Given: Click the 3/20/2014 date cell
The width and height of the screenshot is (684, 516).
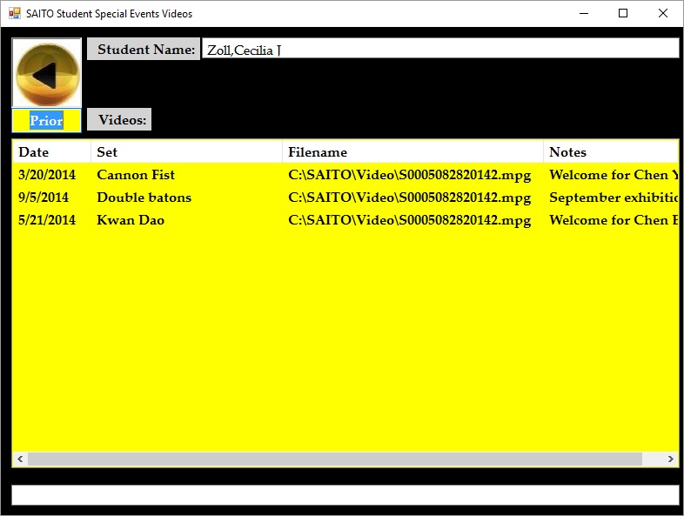Looking at the screenshot, I should pyautogui.click(x=47, y=175).
